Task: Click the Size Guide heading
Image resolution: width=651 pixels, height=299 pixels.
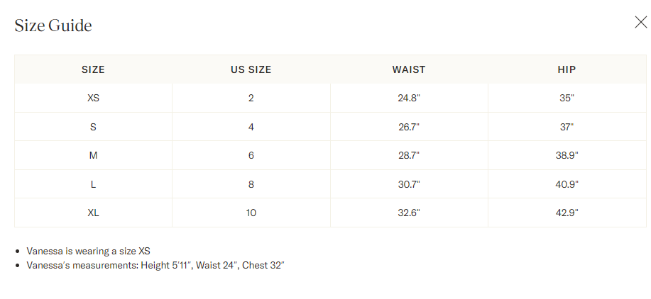Action: (x=53, y=26)
